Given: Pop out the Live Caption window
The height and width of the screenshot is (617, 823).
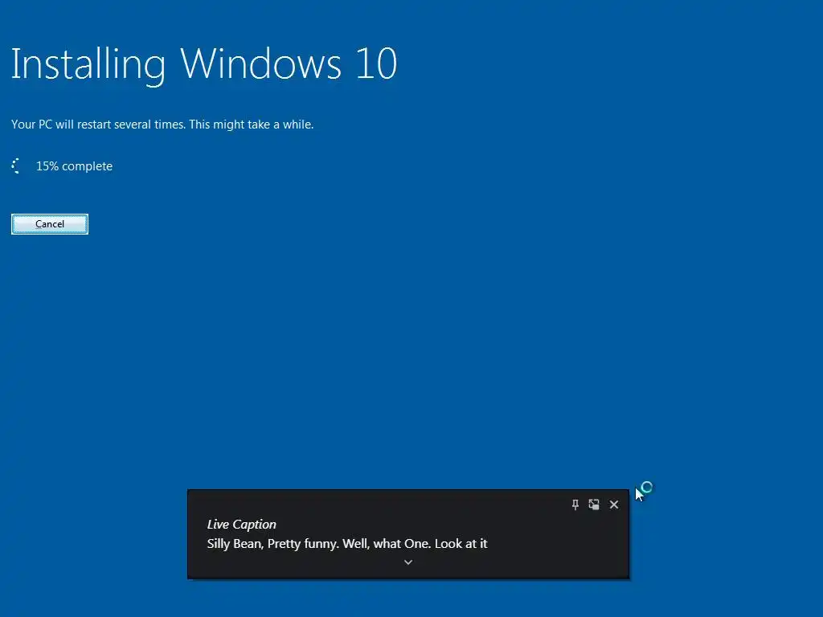Looking at the screenshot, I should pos(594,505).
